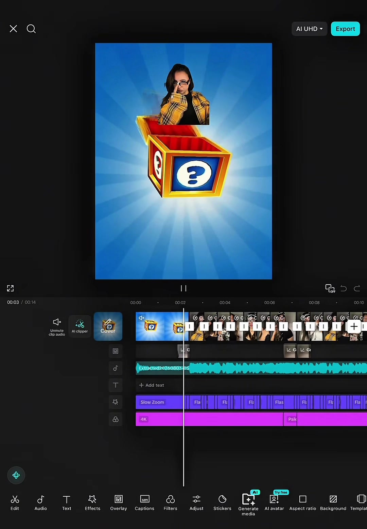This screenshot has width=367, height=529.
Task: Tap the video preview canvas
Action: tap(183, 161)
